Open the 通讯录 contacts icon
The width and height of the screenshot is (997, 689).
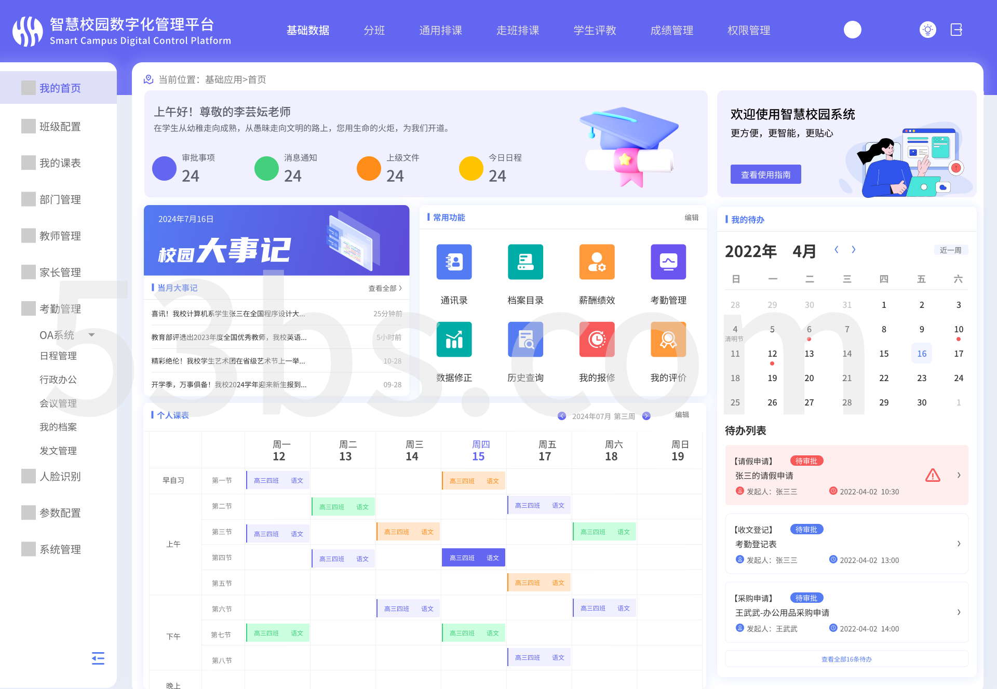point(454,262)
